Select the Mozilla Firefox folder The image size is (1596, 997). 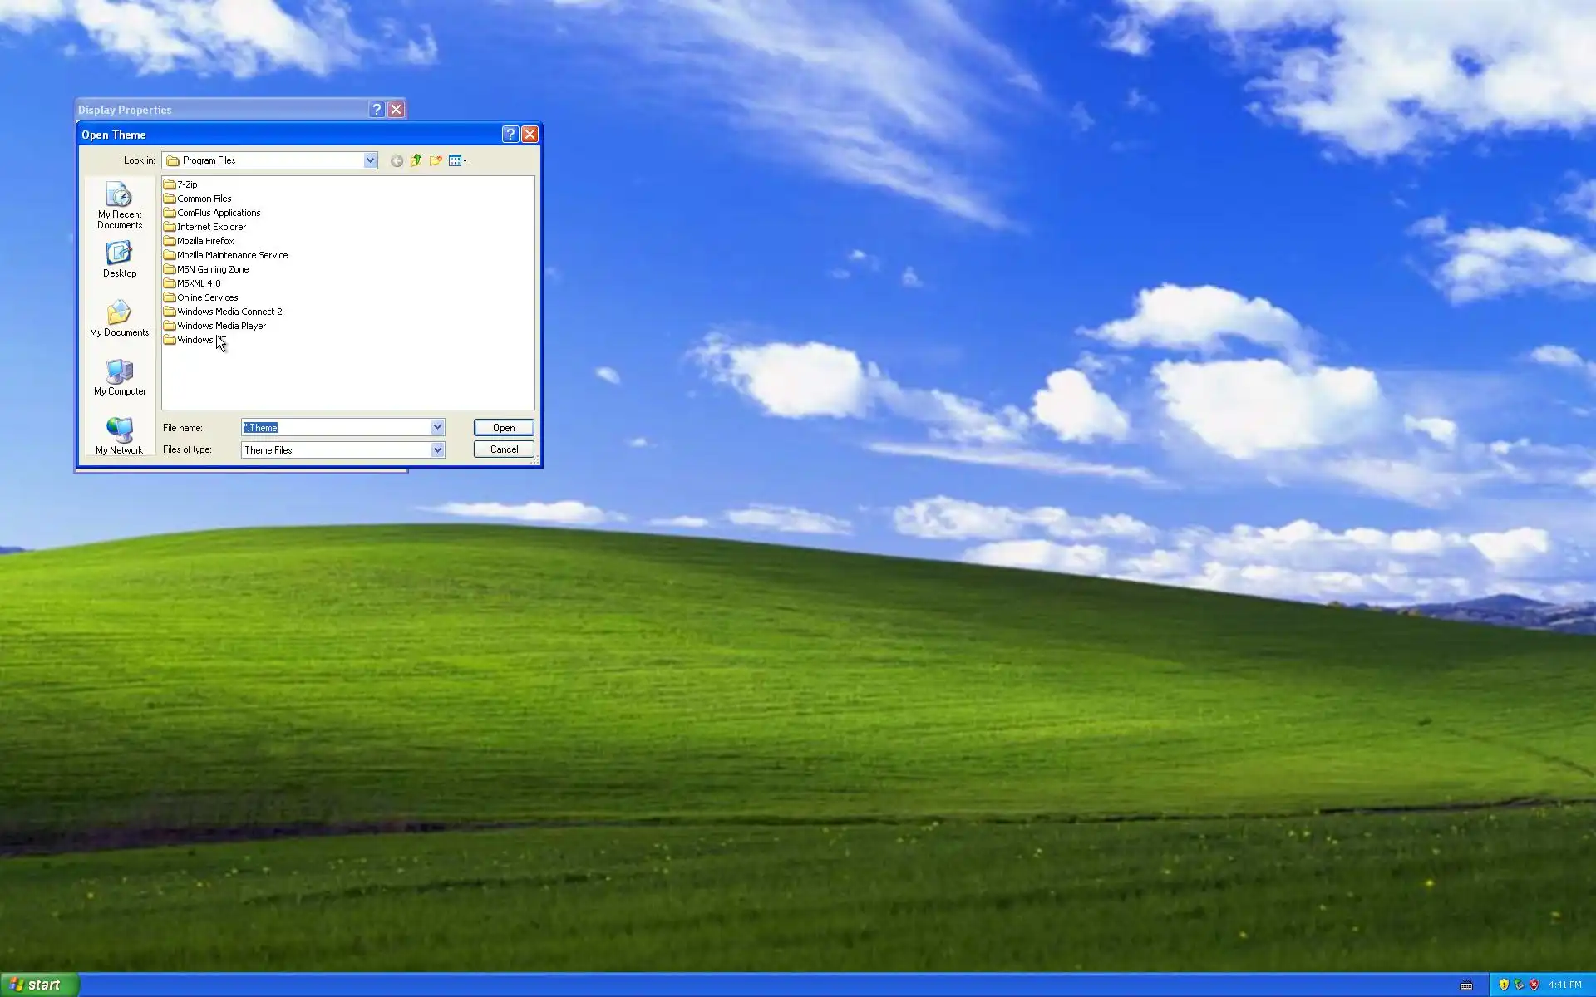pyautogui.click(x=204, y=241)
